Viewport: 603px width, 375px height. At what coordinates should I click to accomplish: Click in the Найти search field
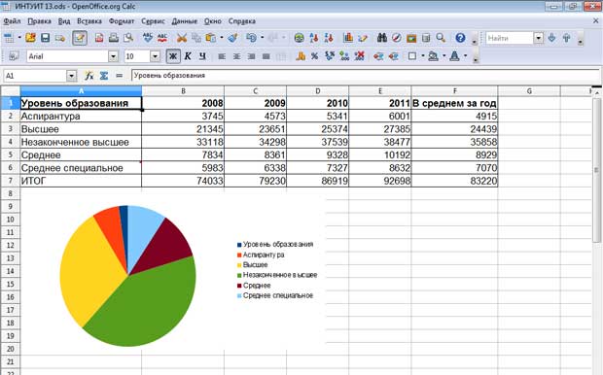tap(510, 38)
